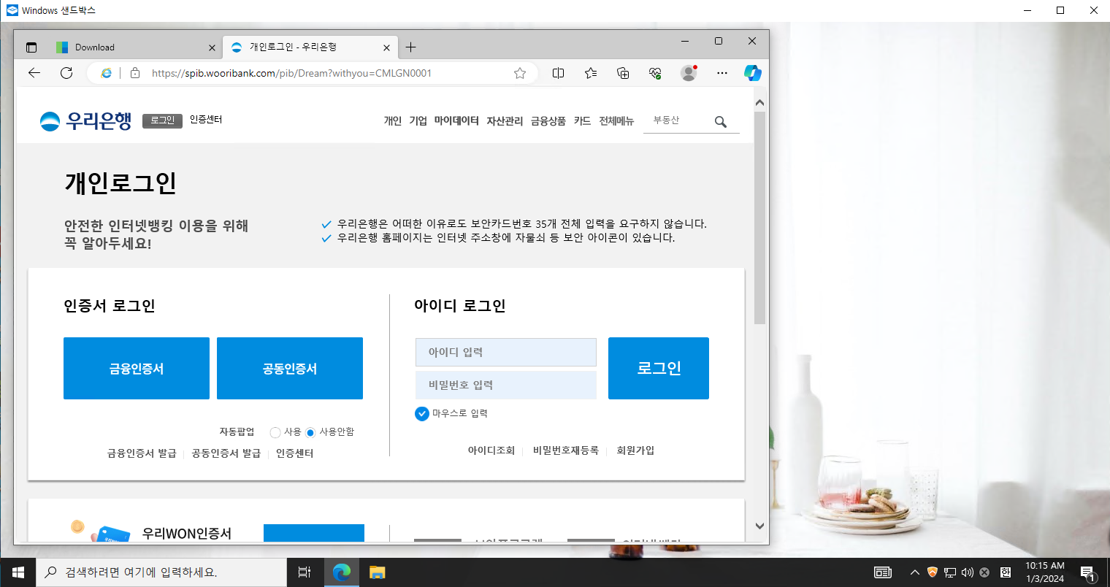Screen dimensions: 1110x587
Task: Open 아이디조회 link
Action: pyautogui.click(x=491, y=450)
